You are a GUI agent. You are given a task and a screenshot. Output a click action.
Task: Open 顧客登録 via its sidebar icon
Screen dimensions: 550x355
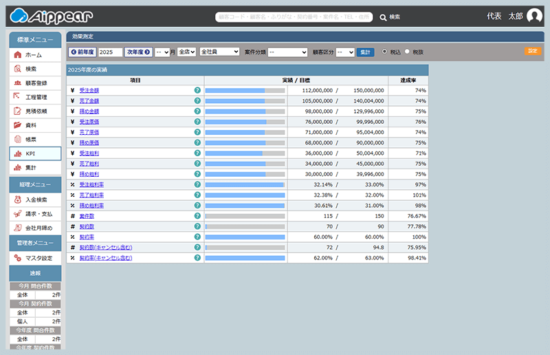[17, 83]
